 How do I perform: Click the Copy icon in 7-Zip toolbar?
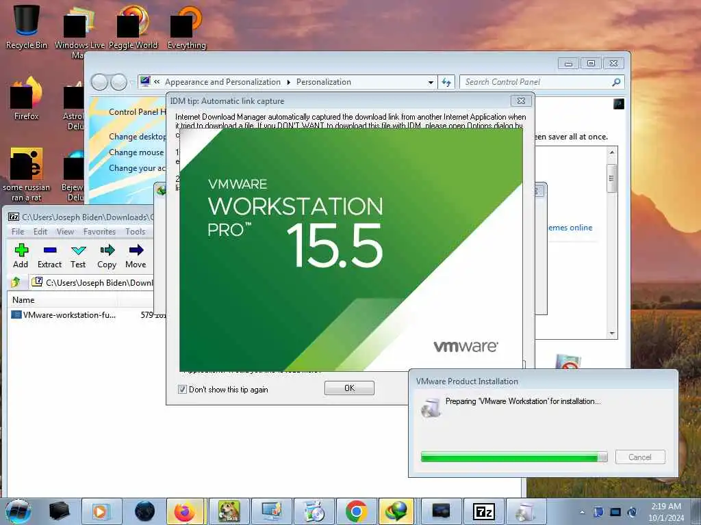point(107,256)
